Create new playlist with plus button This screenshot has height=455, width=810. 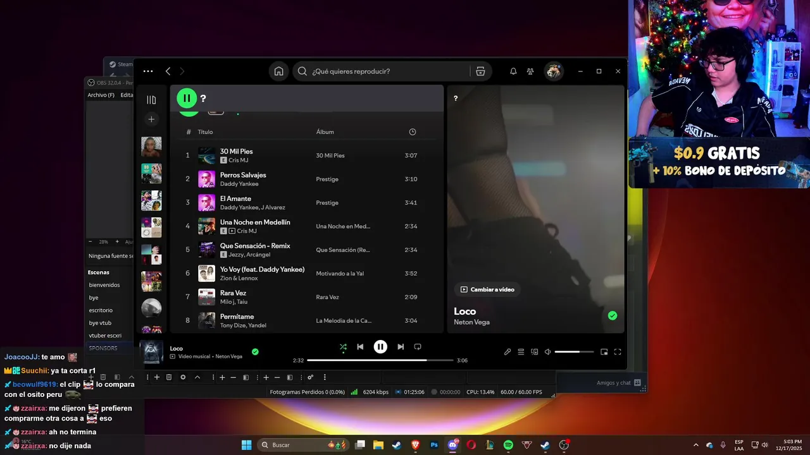(x=151, y=119)
